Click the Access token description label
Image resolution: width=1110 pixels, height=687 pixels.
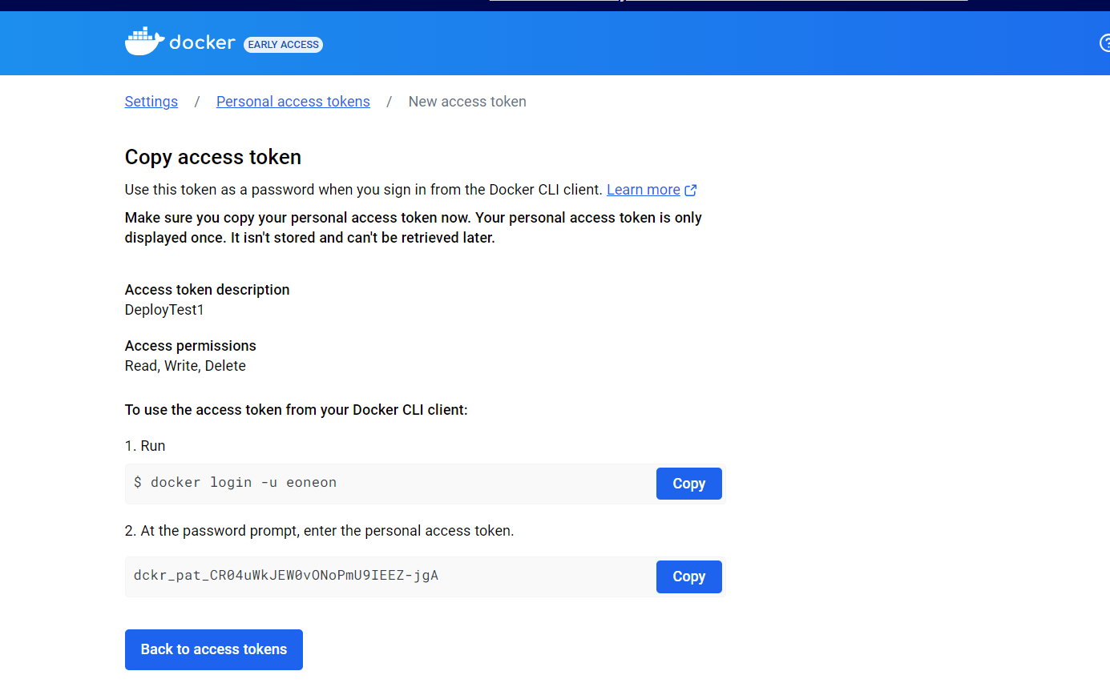(x=208, y=290)
